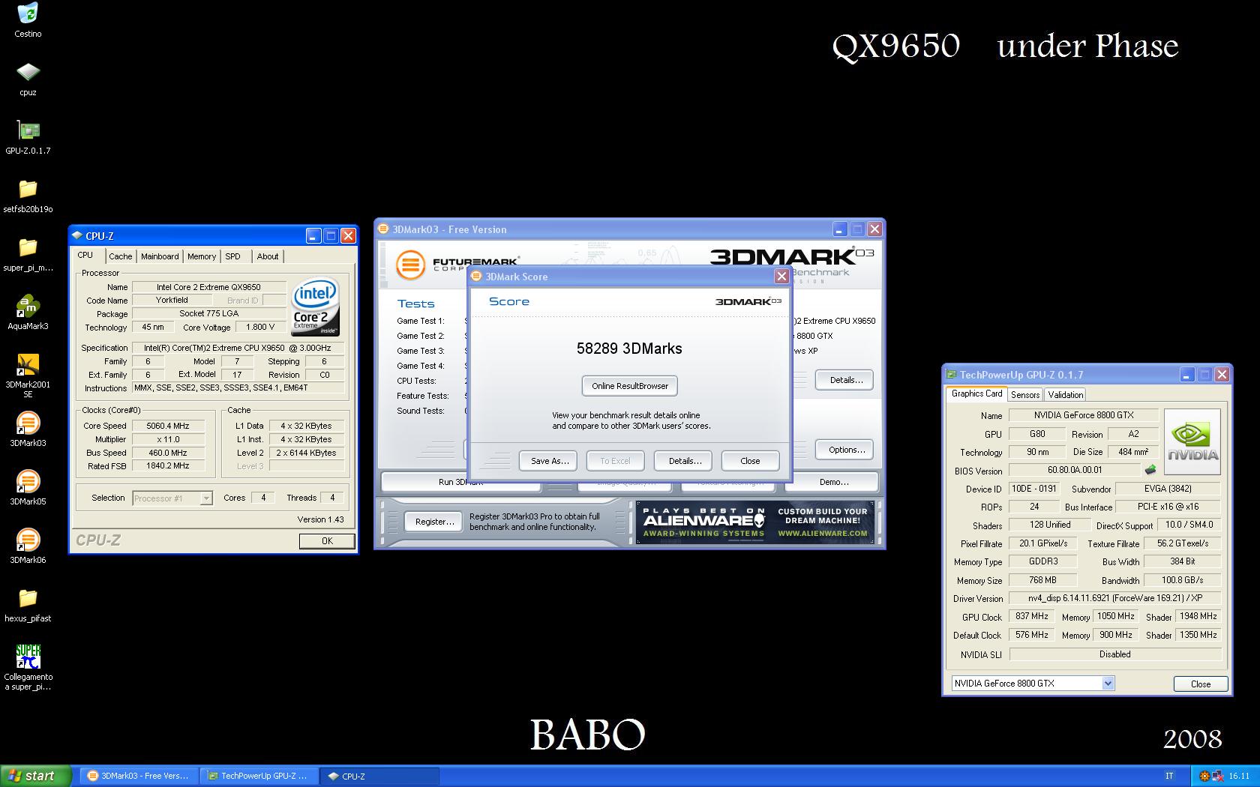
Task: Click Save As in the 3DMark Score dialog
Action: [550, 461]
